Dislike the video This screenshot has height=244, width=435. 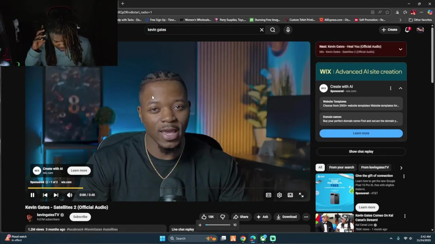(223, 217)
